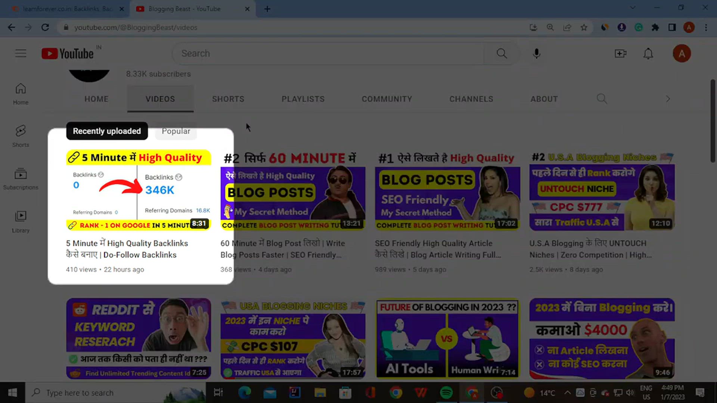Open the notifications bell

[x=648, y=53]
